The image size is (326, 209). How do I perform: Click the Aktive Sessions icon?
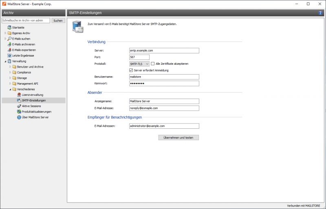(x=19, y=106)
